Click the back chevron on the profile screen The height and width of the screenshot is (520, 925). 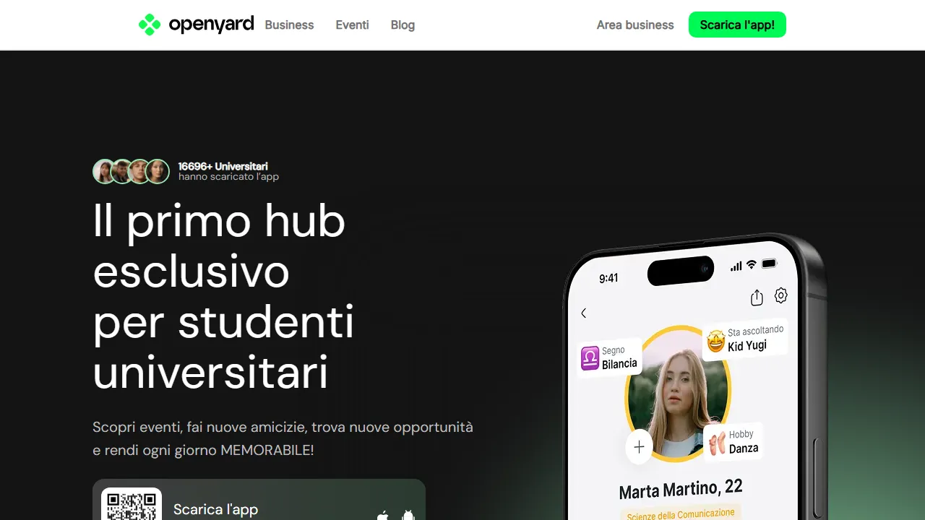(583, 313)
